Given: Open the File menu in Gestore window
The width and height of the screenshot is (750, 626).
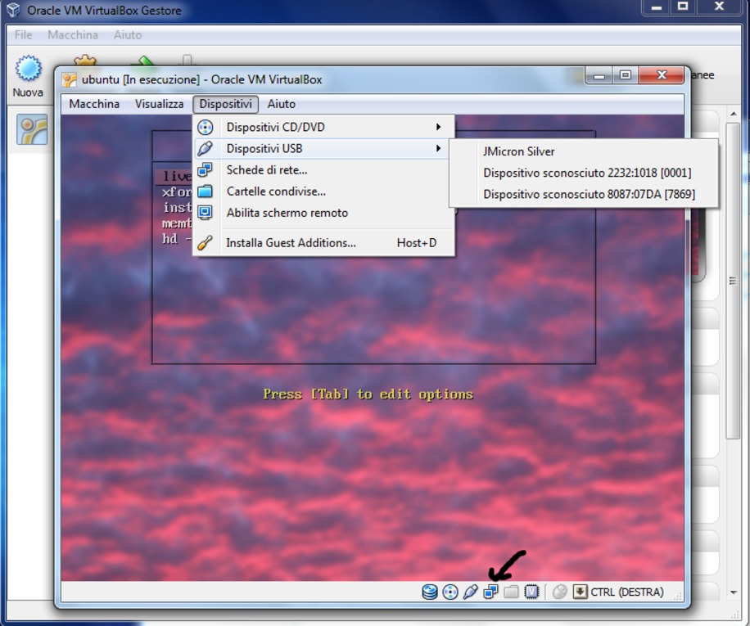Looking at the screenshot, I should (x=23, y=35).
